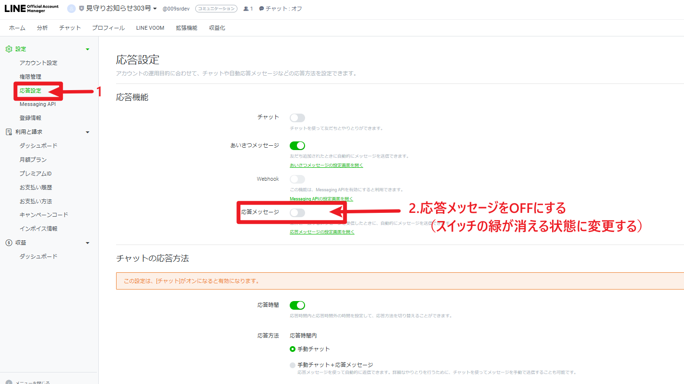Open Messaging APIの設定画面を開く link
Image resolution: width=684 pixels, height=384 pixels.
pos(321,198)
